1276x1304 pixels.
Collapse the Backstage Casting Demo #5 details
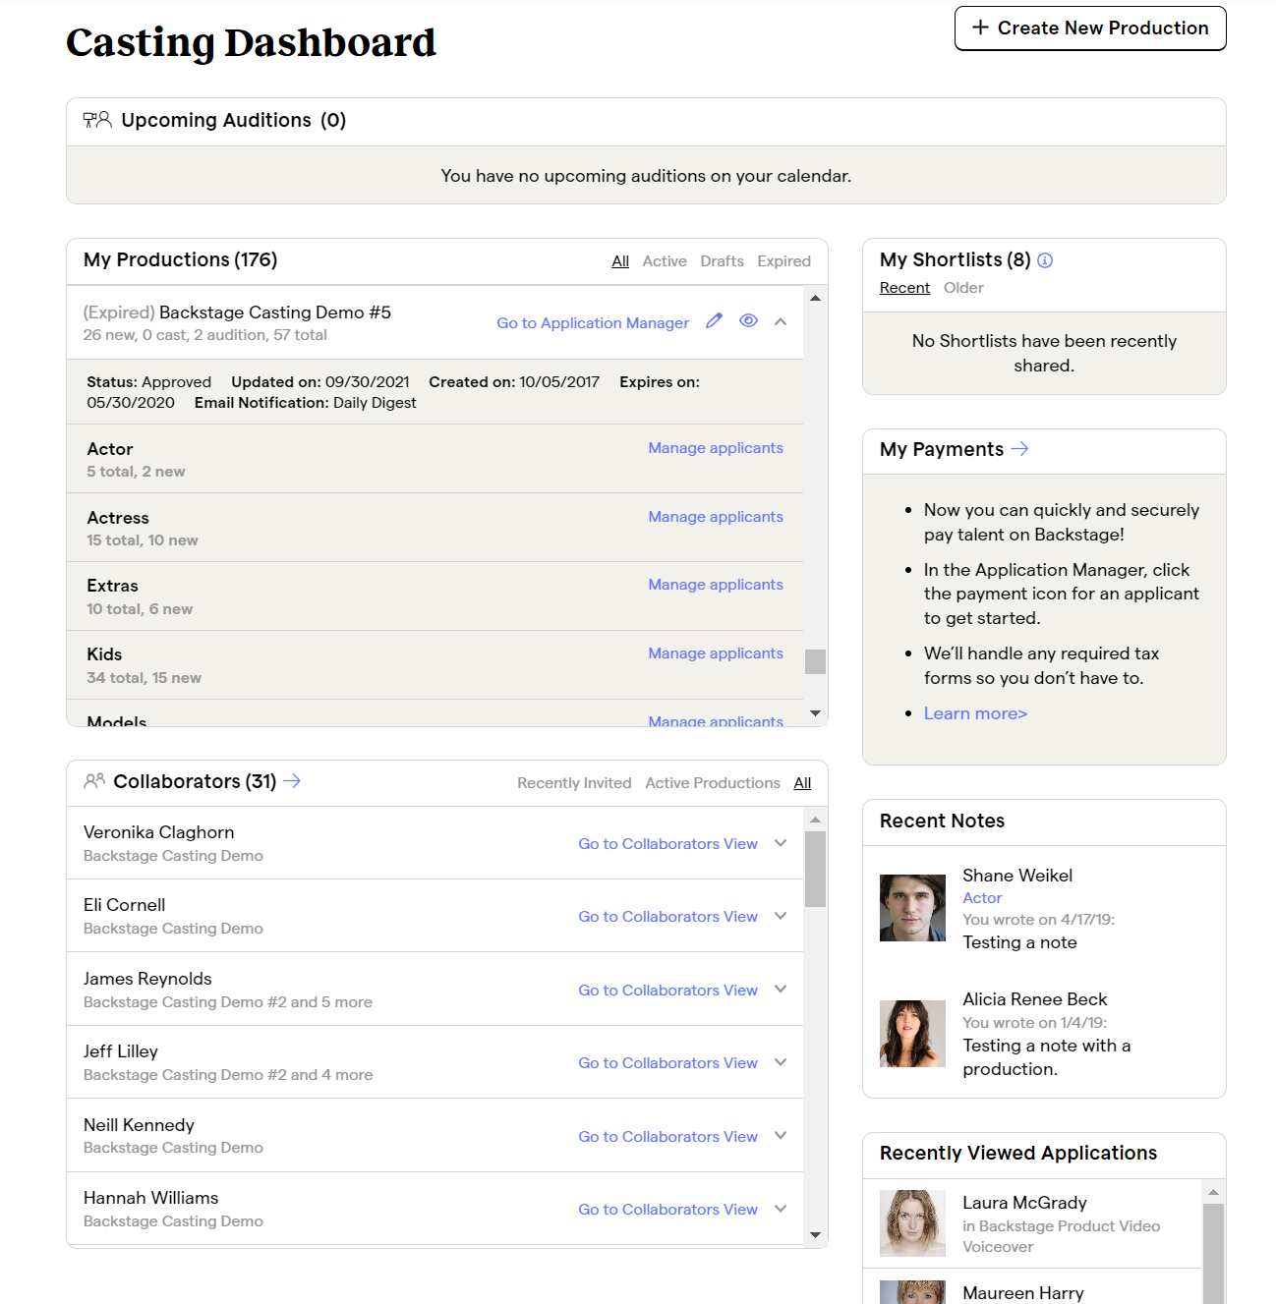point(780,321)
